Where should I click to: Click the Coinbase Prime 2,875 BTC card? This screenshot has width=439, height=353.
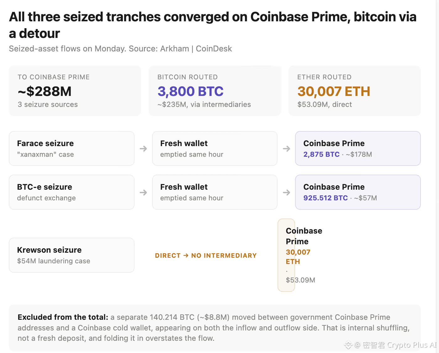(358, 149)
